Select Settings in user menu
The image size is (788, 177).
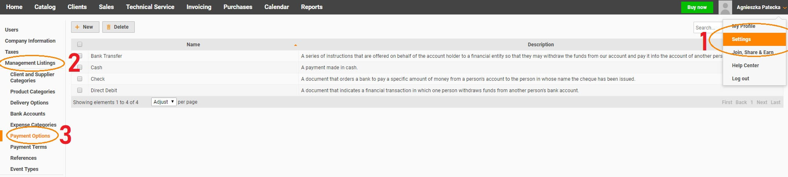pyautogui.click(x=754, y=39)
